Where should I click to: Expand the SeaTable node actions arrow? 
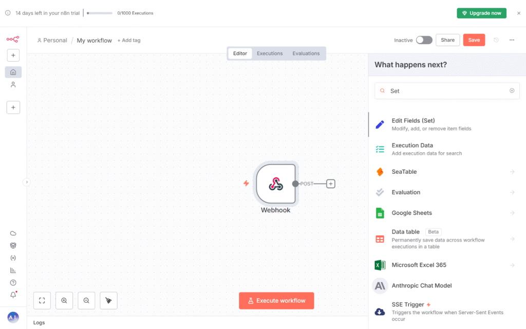coord(512,172)
